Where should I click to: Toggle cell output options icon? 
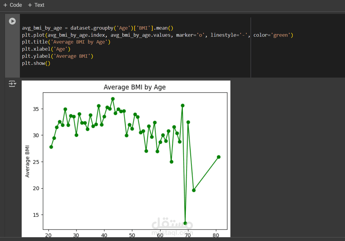pyautogui.click(x=12, y=83)
